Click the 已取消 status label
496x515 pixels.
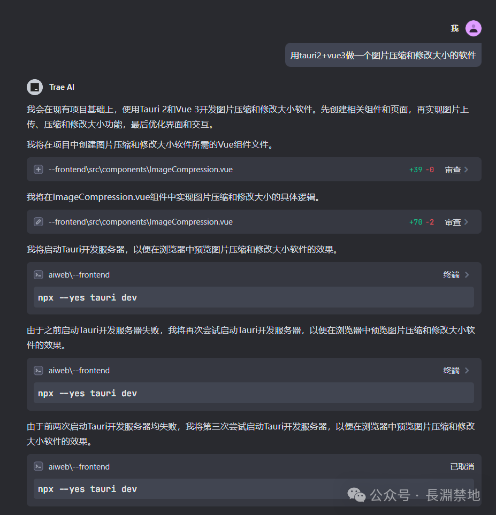(x=462, y=467)
